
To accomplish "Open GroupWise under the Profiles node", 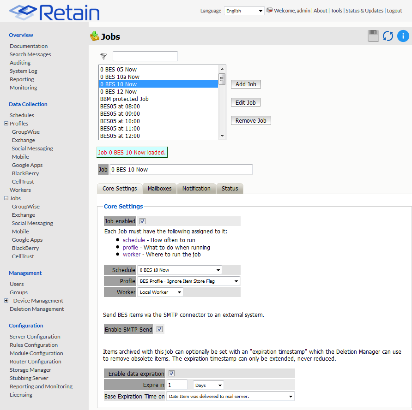I will coord(26,132).
